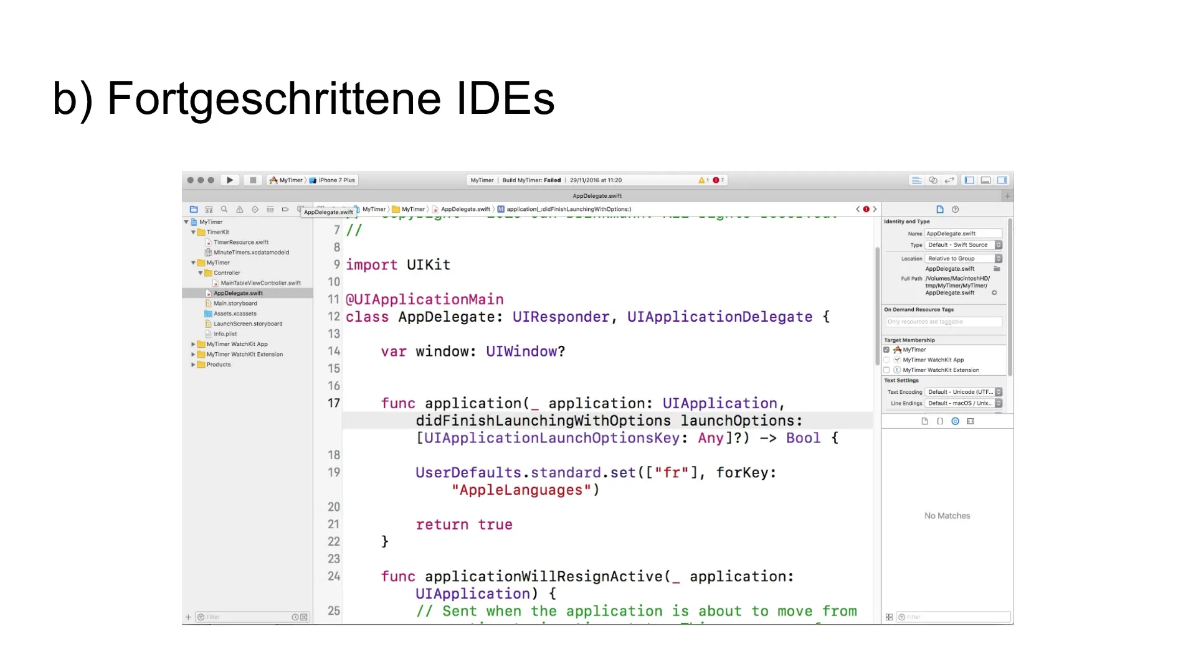This screenshot has width=1196, height=672.
Task: Open the Line Endings dropdown
Action: [x=963, y=404]
